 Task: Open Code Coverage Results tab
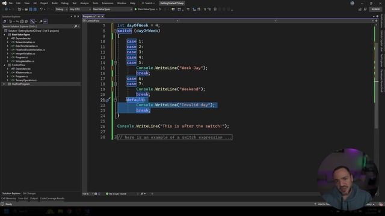[52, 199]
